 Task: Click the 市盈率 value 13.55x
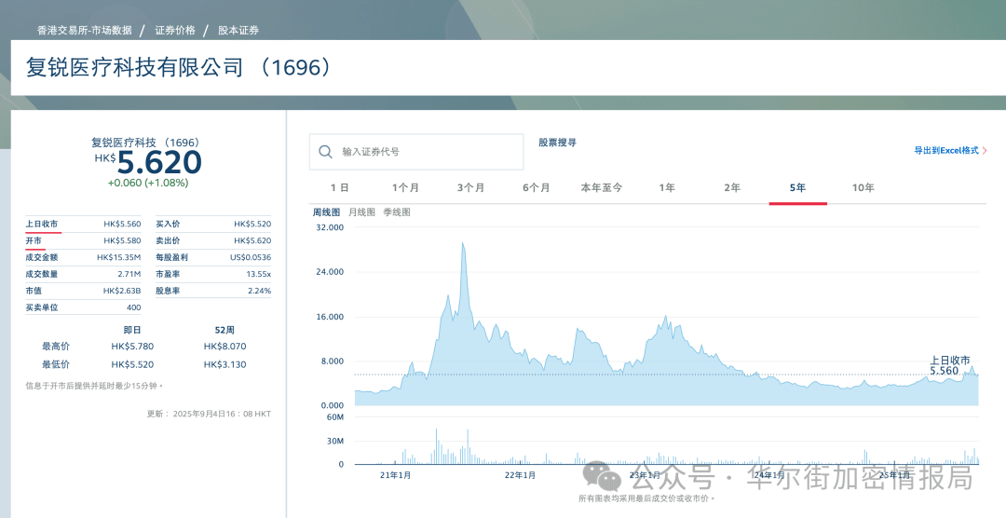(259, 274)
